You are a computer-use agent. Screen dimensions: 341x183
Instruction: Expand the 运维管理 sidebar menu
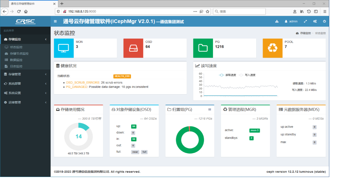[25, 102]
